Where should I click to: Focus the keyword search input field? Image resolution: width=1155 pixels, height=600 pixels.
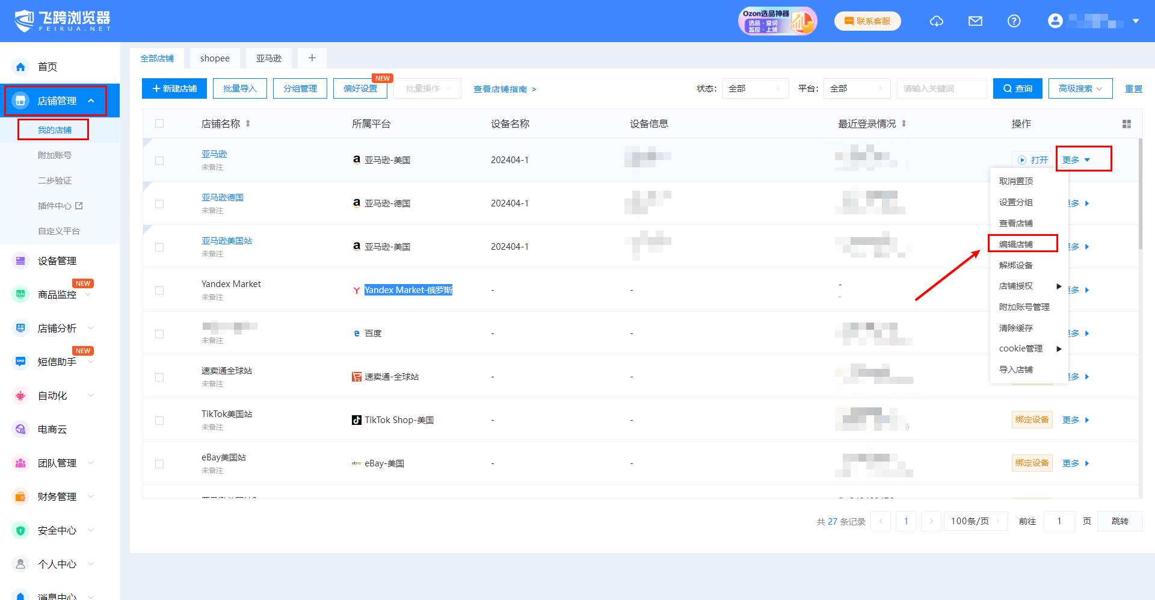(x=941, y=88)
